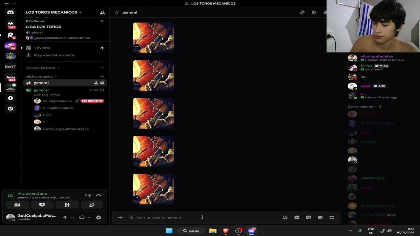Open the soundboard button
The height and width of the screenshot is (236, 420).
[92, 205]
